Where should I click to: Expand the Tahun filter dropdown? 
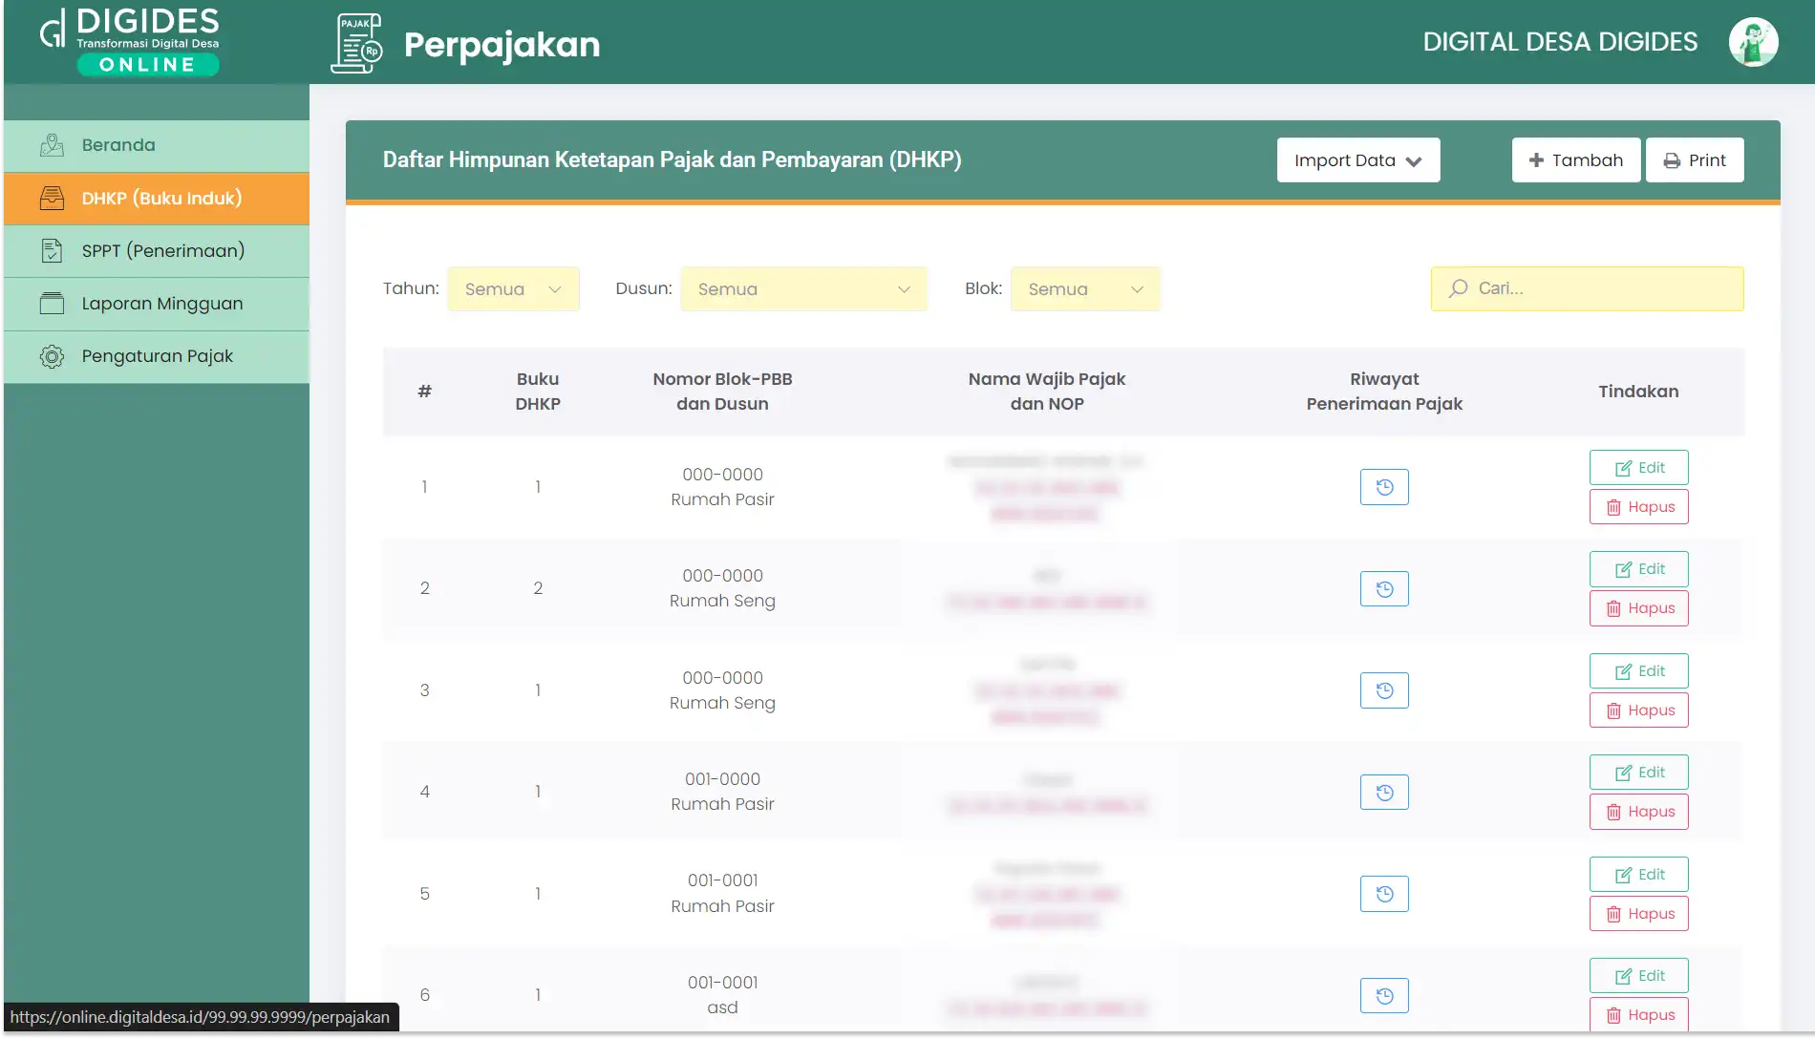513,289
